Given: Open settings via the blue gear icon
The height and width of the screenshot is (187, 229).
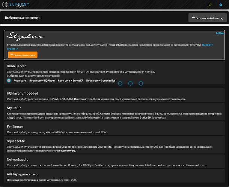Looking at the screenshot, I should [221, 5].
